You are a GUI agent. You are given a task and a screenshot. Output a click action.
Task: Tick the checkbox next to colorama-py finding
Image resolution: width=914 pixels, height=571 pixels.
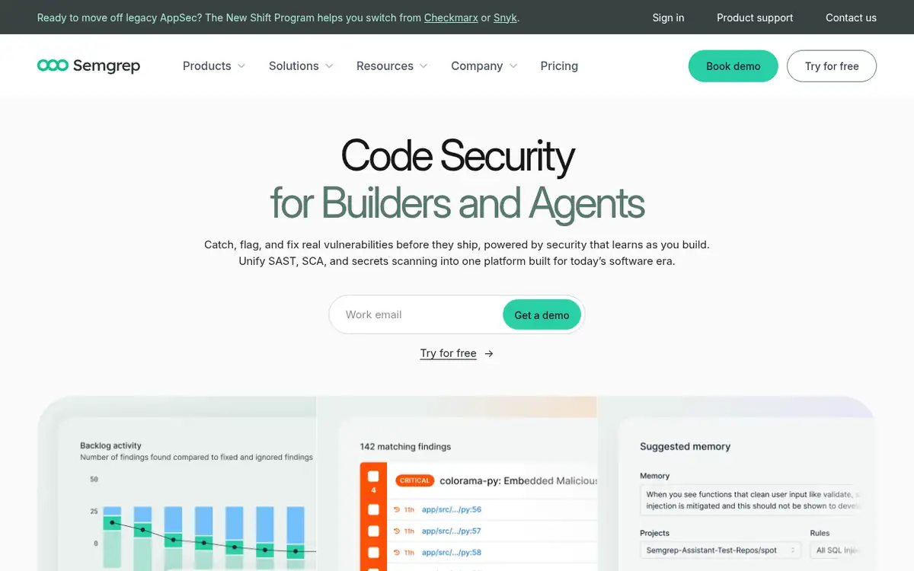pos(373,477)
